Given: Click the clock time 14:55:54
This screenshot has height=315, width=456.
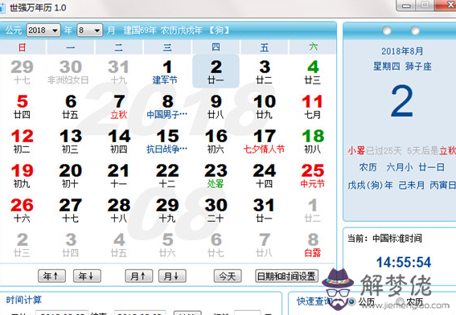Looking at the screenshot, I should [x=404, y=262].
